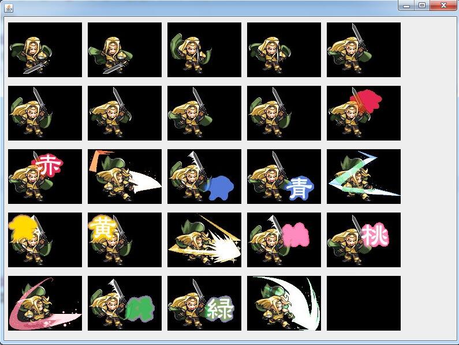Select the frame with green 緑 kanji
Image resolution: width=459 pixels, height=345 pixels.
204,303
